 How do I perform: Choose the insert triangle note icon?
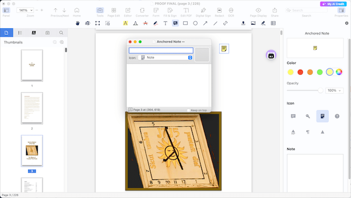(322, 132)
